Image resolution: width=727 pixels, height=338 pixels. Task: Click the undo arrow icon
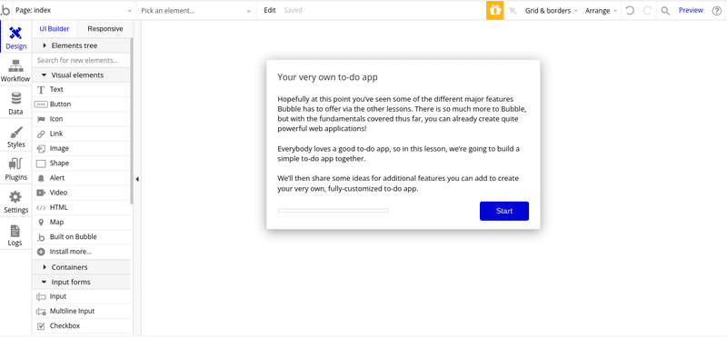tap(630, 11)
